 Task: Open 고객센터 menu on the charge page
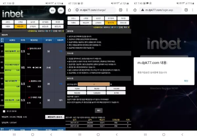pos(98,23)
